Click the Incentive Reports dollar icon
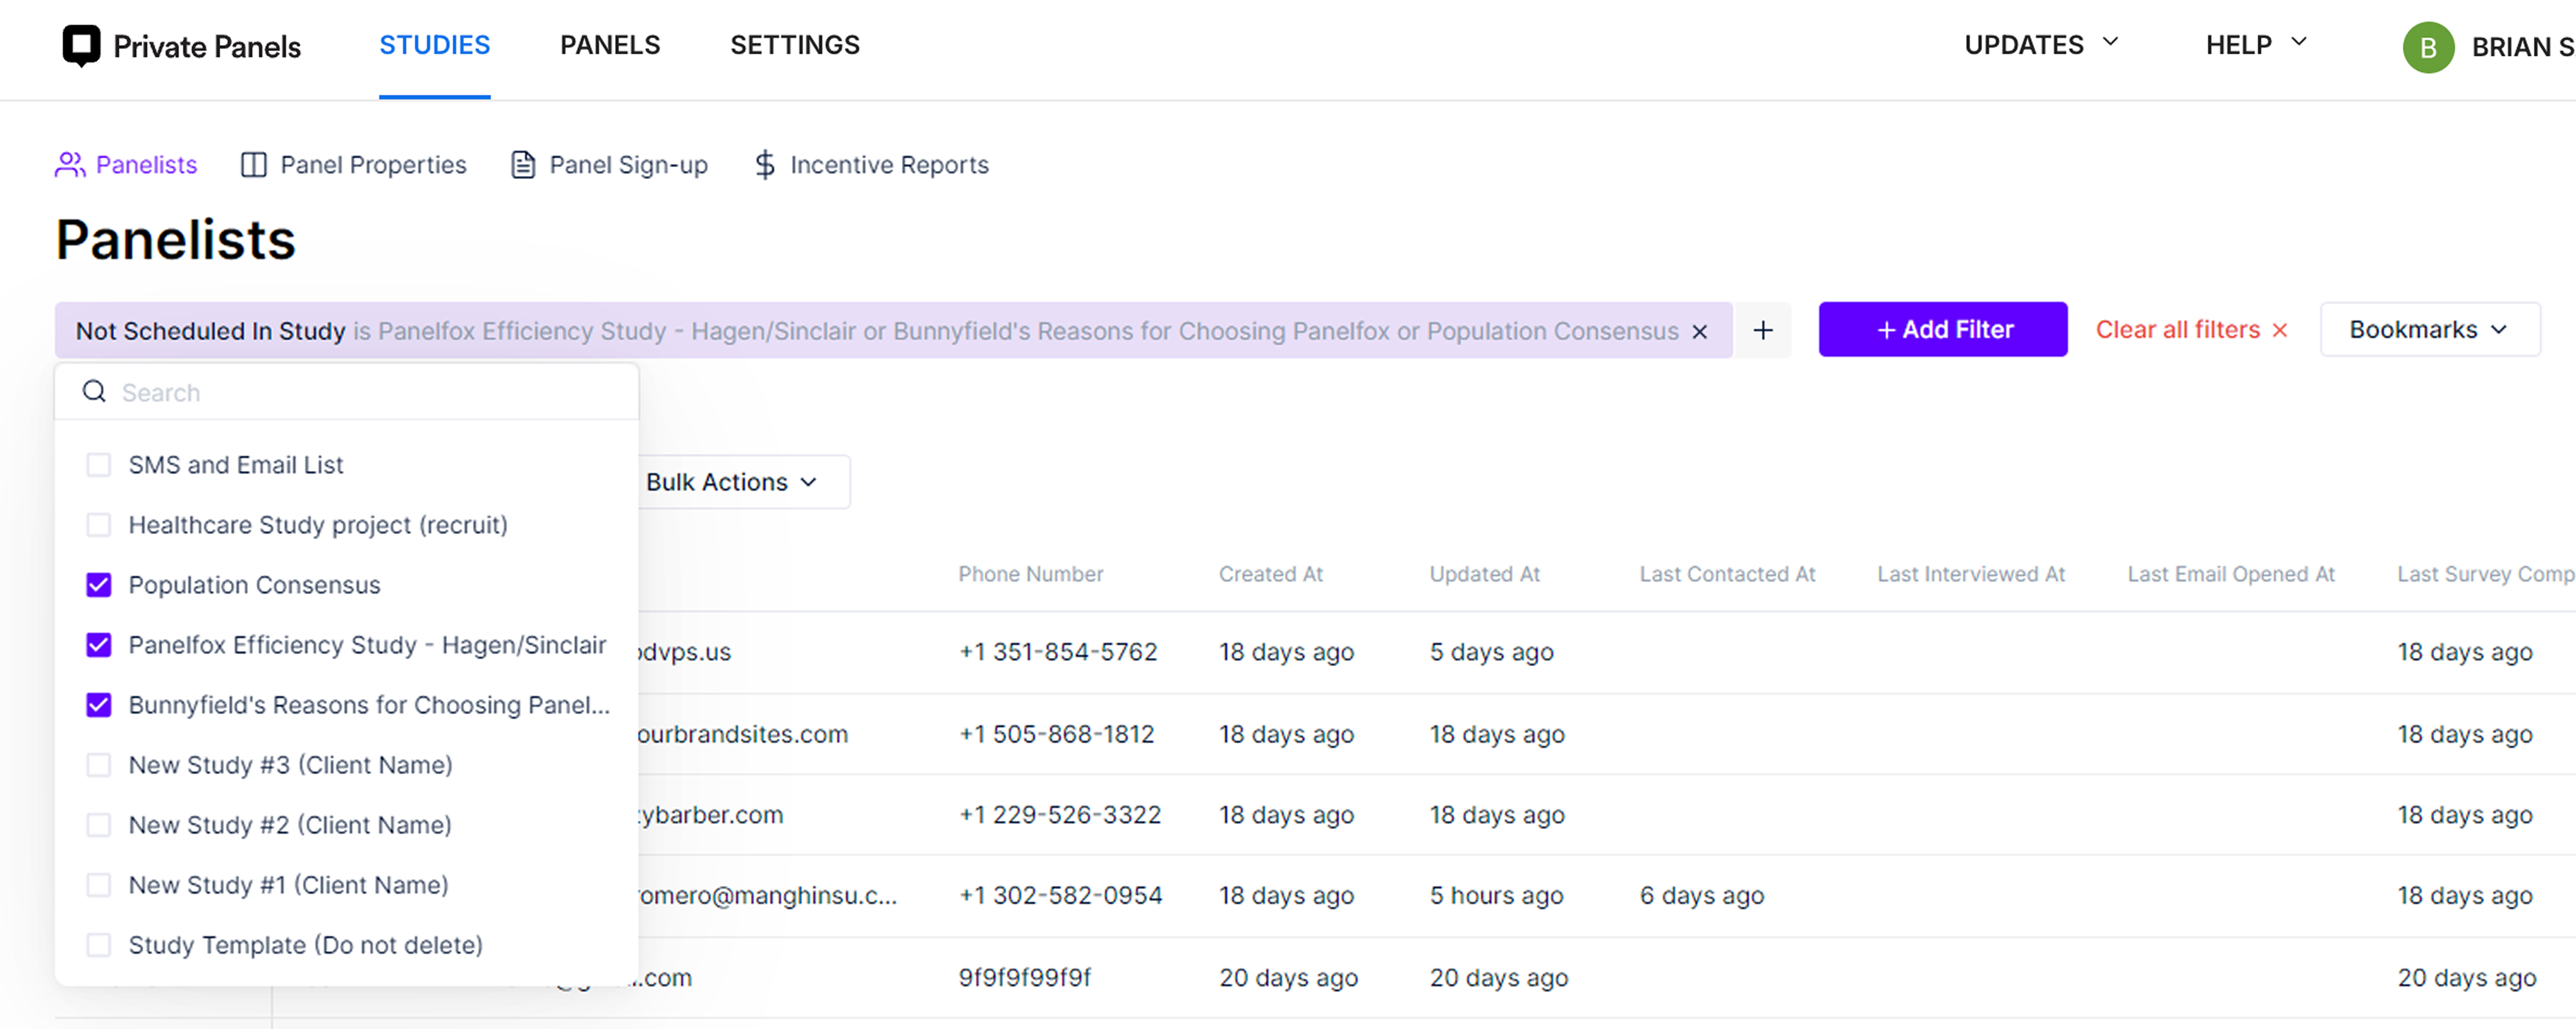Screen dimensions: 2576x1029 (765, 165)
